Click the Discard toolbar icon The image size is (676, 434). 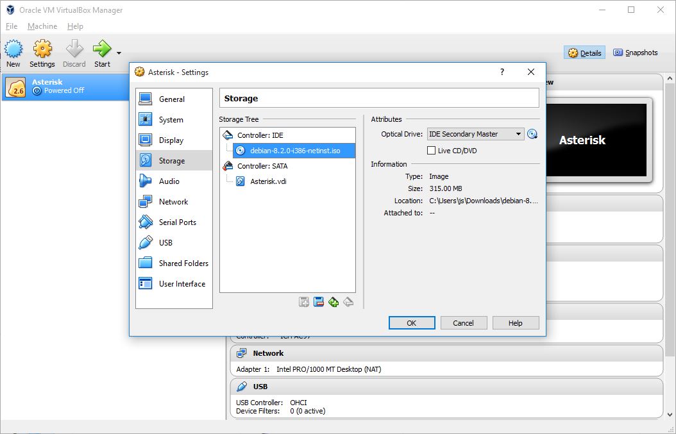(74, 49)
